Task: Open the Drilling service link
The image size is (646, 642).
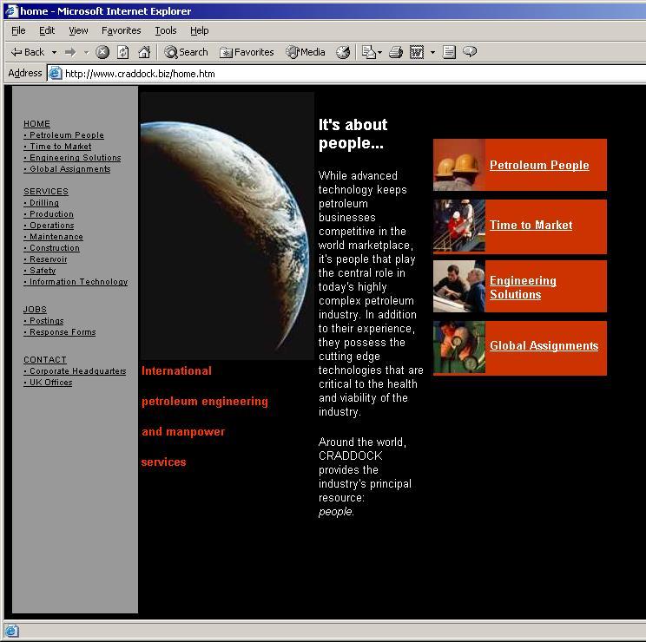Action: (x=41, y=203)
